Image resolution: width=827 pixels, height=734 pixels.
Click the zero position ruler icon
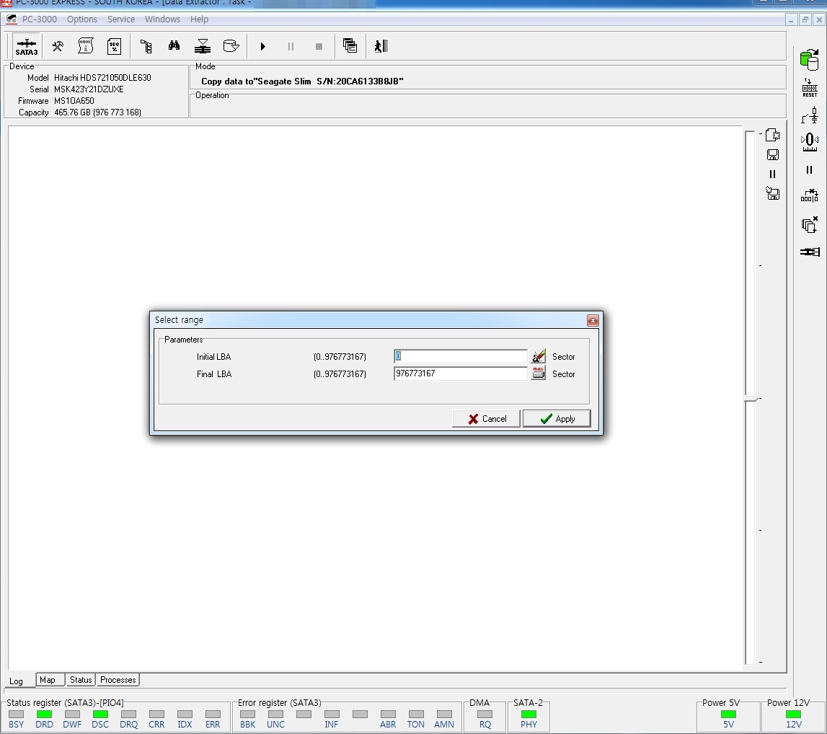pyautogui.click(x=810, y=142)
